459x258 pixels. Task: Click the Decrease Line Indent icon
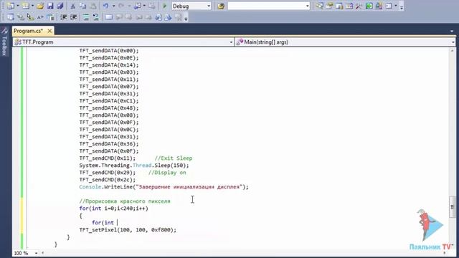[x=64, y=17]
